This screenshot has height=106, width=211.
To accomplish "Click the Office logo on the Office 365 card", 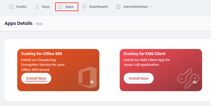I will click(x=88, y=78).
